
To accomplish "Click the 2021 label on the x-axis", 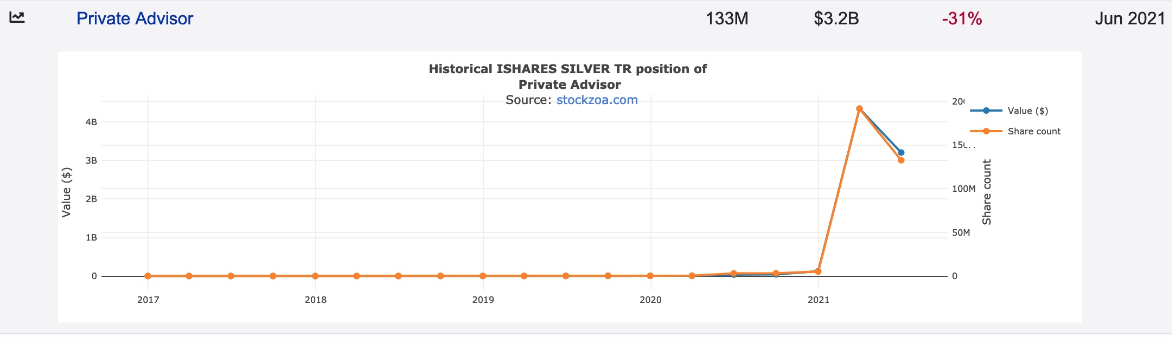I will (819, 300).
